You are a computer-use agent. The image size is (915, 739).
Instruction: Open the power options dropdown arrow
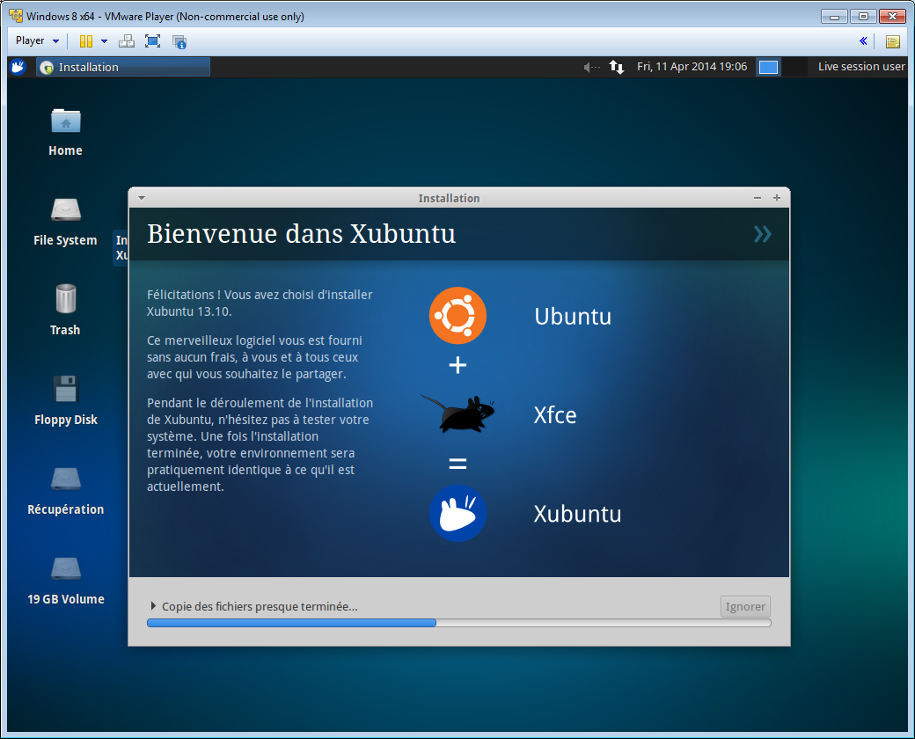click(x=104, y=40)
